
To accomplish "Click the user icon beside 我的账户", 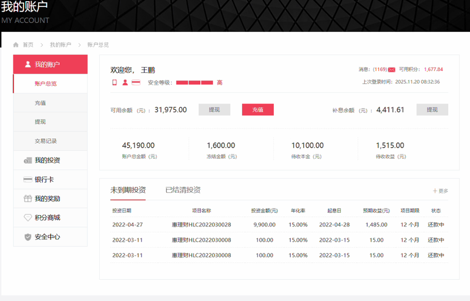I will [x=28, y=64].
